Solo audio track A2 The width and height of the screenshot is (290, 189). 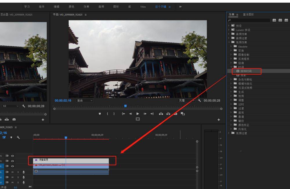pos(18,177)
